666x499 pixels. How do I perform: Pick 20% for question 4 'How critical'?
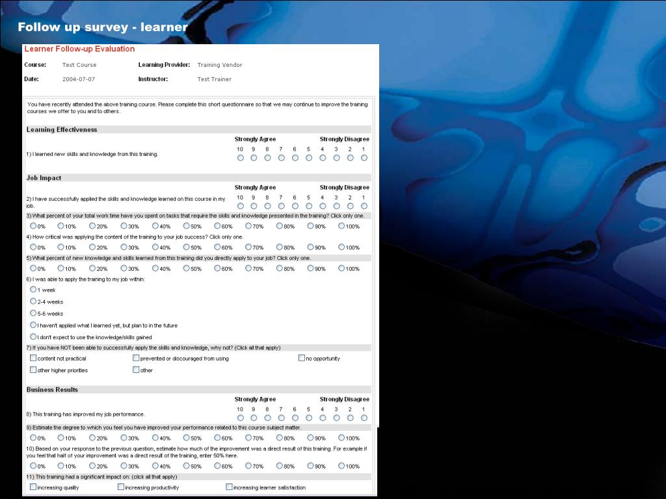click(92, 247)
